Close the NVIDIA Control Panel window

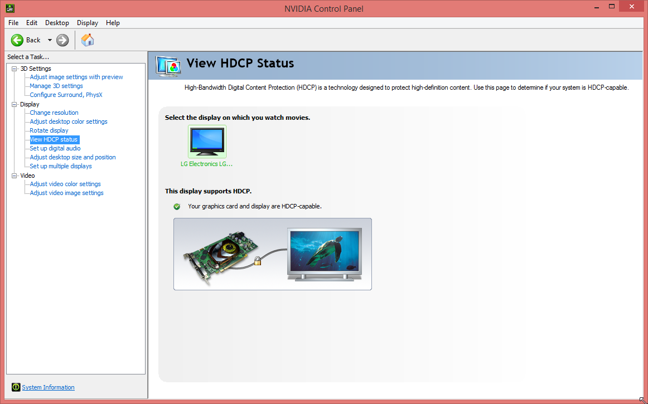[631, 6]
